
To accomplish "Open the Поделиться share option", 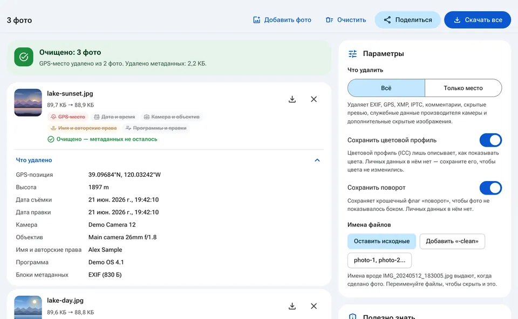I will [x=408, y=20].
